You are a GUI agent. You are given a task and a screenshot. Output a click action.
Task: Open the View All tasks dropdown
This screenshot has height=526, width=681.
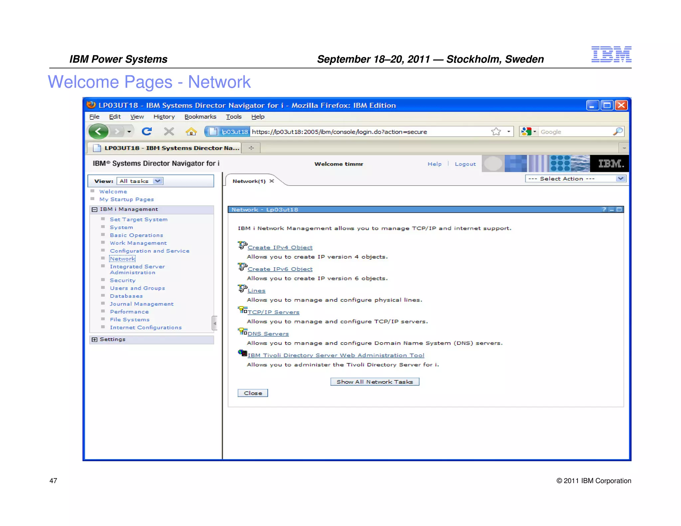[x=158, y=181]
